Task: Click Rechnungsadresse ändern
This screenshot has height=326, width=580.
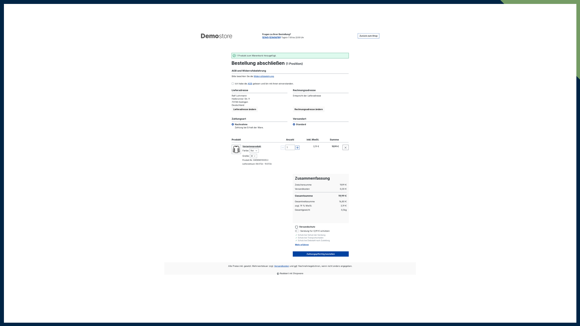Action: point(309,109)
